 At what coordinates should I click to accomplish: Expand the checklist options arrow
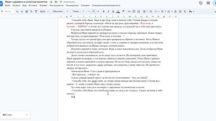click(159, 11)
